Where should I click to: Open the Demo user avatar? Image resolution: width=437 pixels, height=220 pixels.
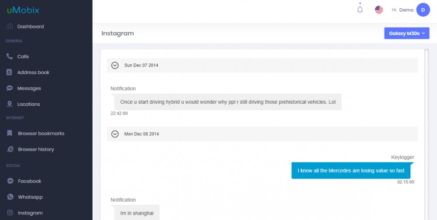tap(423, 10)
